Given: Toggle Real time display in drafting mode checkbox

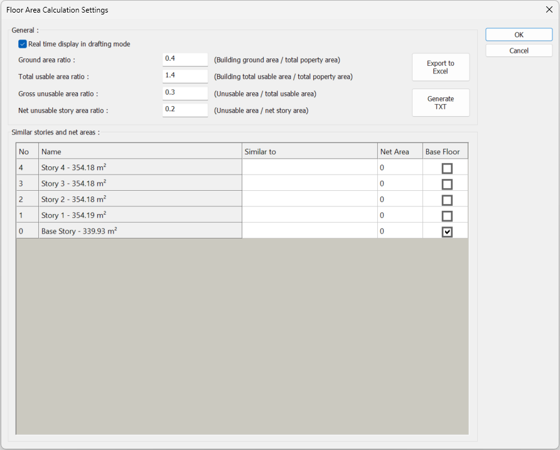Looking at the screenshot, I should (23, 44).
